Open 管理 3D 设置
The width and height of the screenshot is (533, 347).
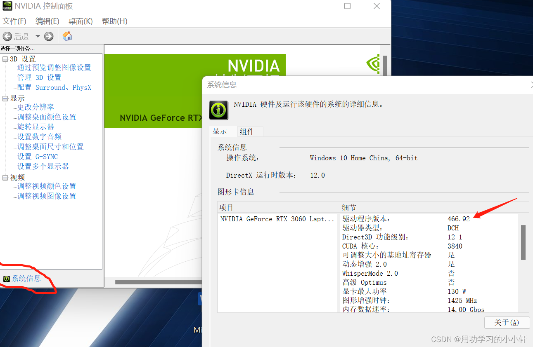coord(39,77)
